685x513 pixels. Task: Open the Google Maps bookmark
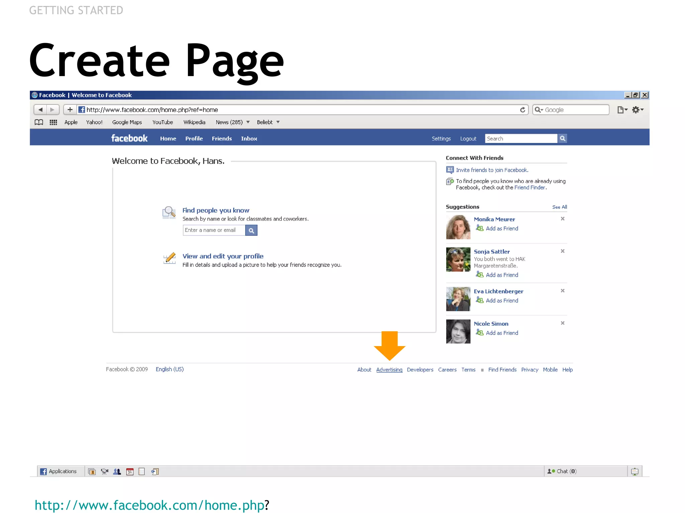click(x=127, y=122)
